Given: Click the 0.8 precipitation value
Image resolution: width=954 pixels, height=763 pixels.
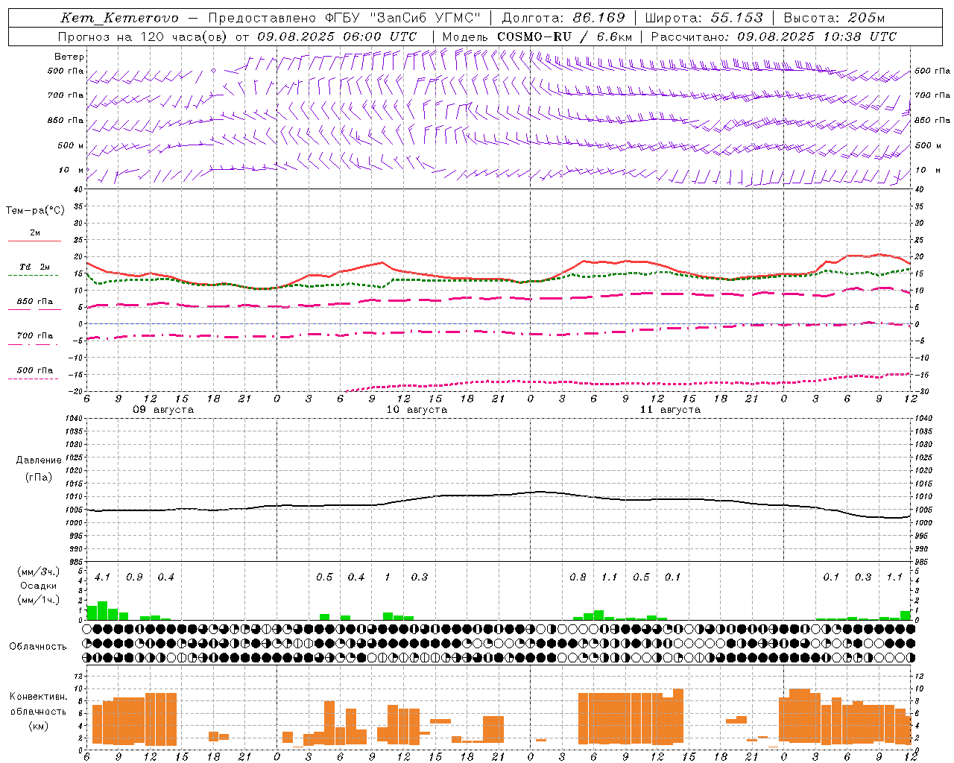Looking at the screenshot, I should tap(578, 577).
